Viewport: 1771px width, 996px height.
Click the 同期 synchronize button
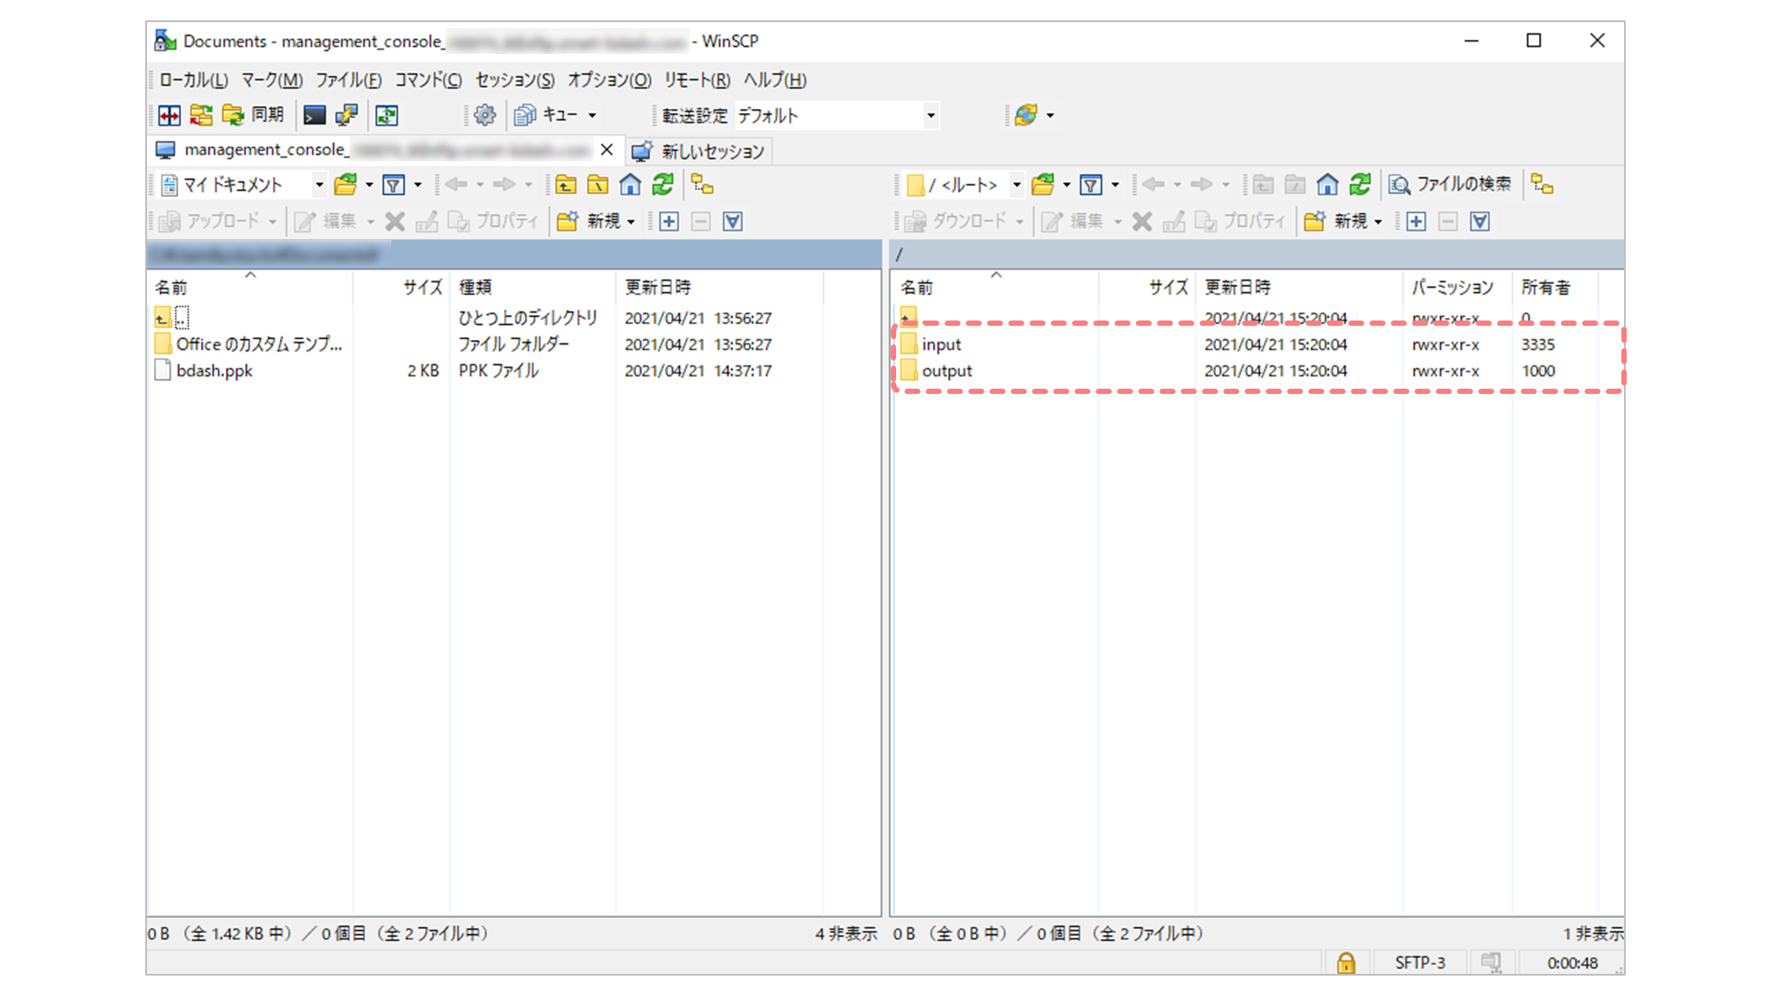coord(253,115)
